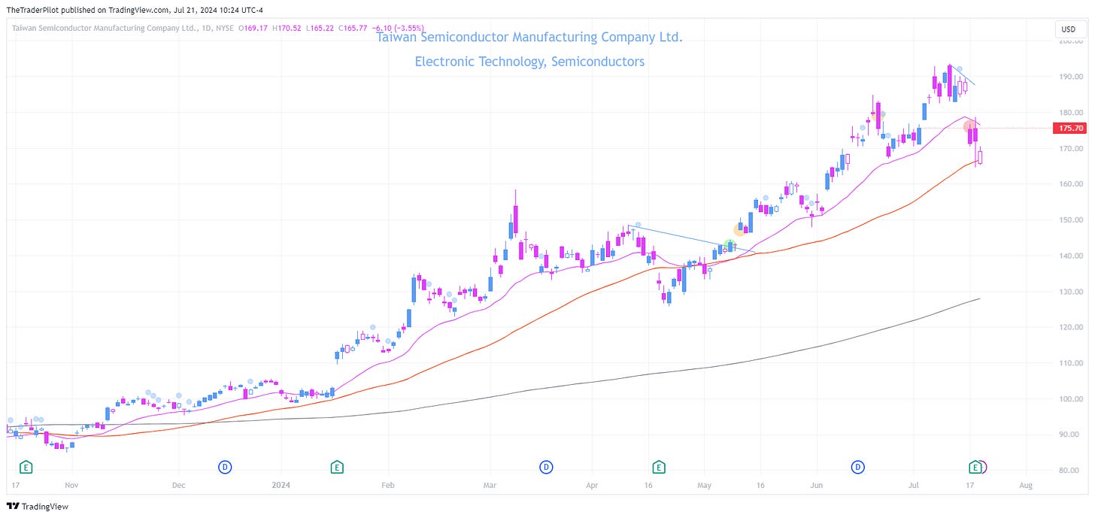Click the 140.00 price axis label
1095x518 pixels.
pos(1071,256)
